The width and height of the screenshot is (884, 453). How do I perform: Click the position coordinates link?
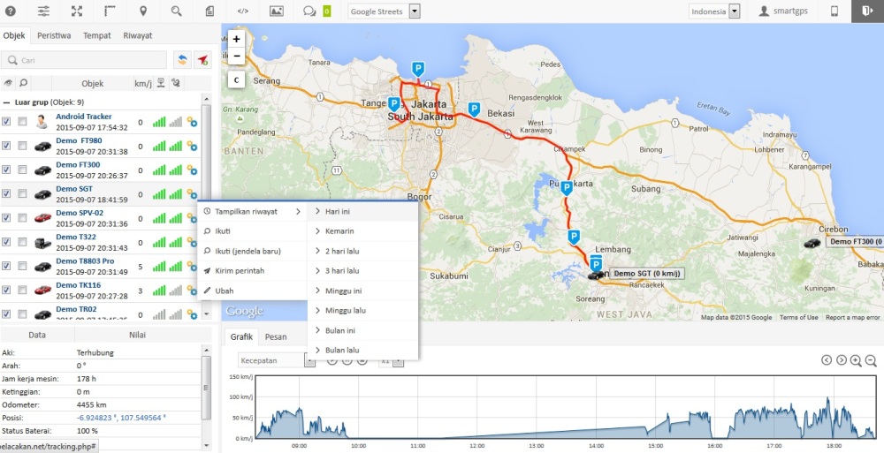[121, 418]
